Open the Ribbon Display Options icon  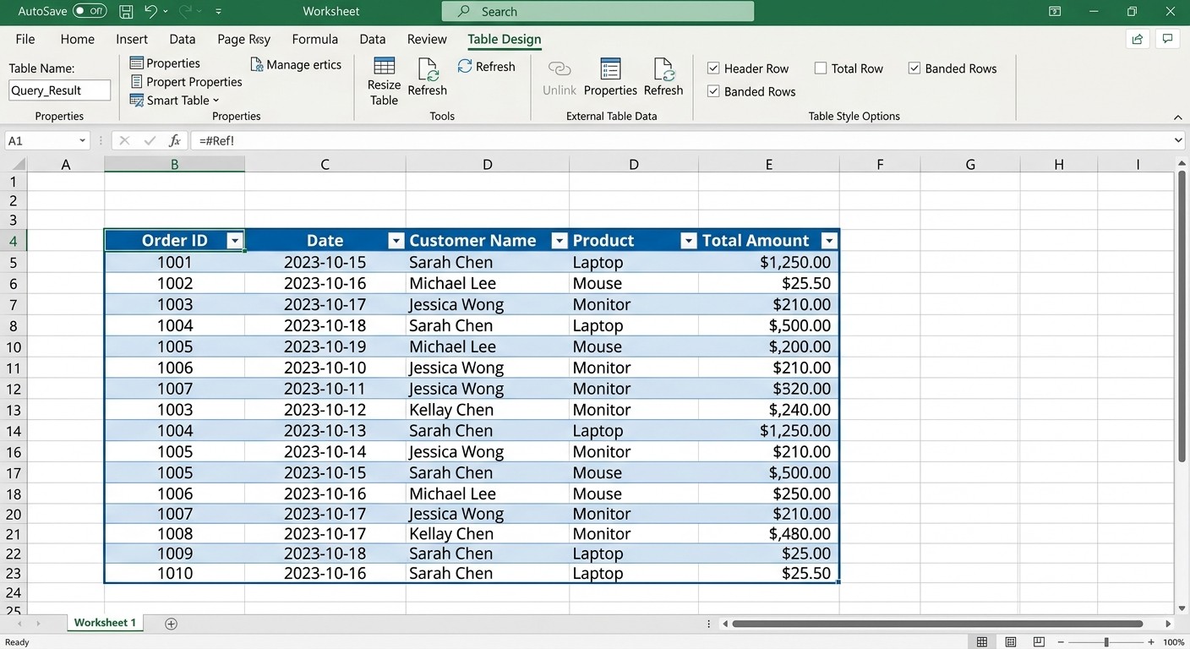point(1055,12)
